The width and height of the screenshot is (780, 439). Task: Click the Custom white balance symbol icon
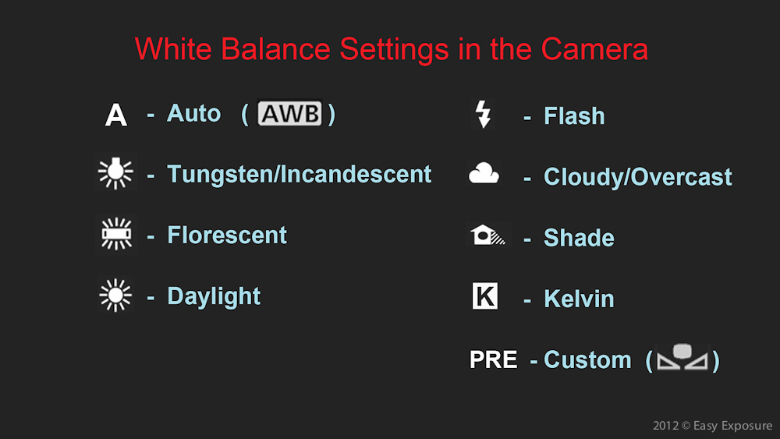coord(682,357)
